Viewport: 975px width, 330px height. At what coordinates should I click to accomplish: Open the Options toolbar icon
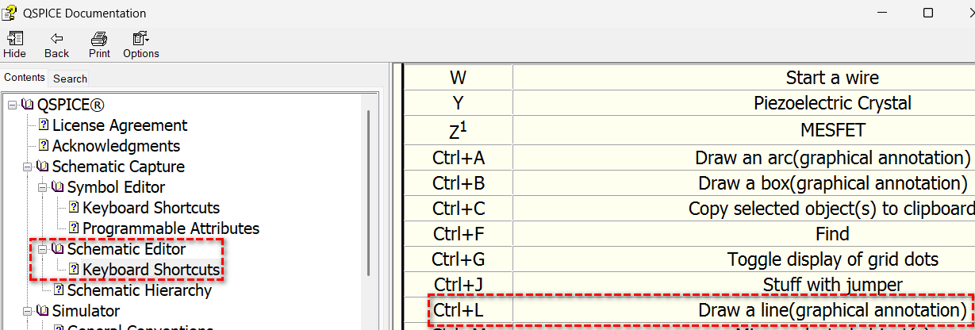140,38
